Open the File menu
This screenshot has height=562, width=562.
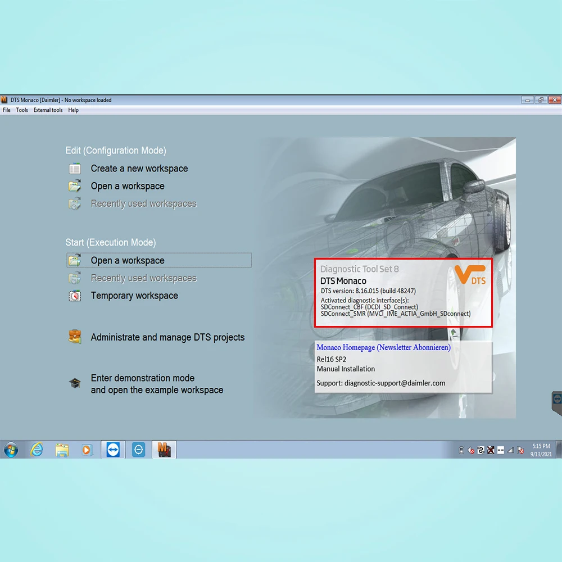7,110
